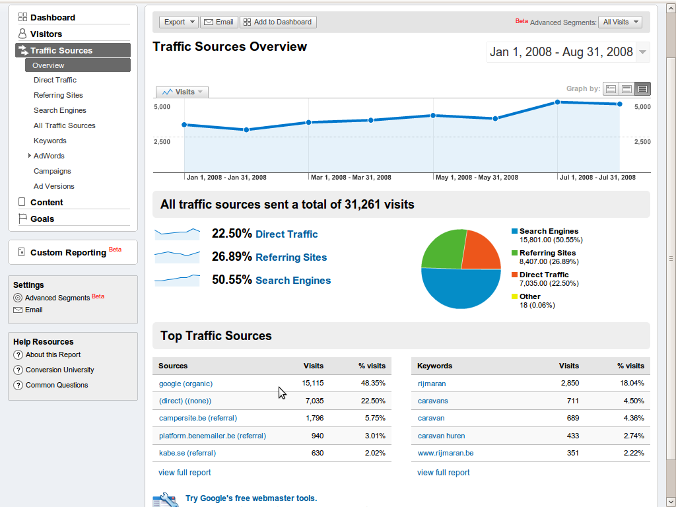The width and height of the screenshot is (676, 507).
Task: Click the question icon beside About this Report
Action: pyautogui.click(x=18, y=355)
